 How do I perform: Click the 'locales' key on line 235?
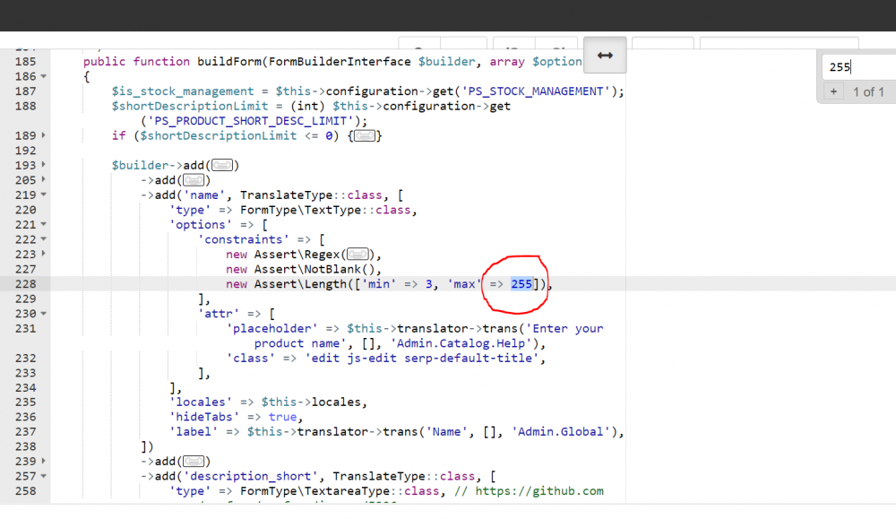click(201, 402)
